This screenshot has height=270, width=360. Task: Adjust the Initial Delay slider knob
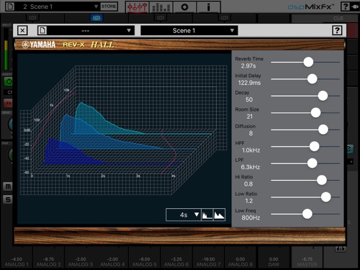312,79
